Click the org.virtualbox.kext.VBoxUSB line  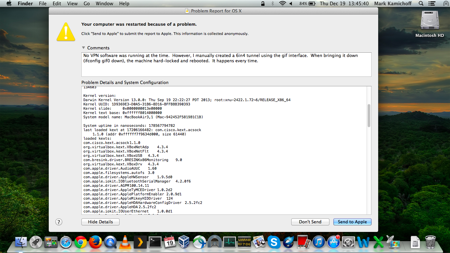click(x=121, y=155)
